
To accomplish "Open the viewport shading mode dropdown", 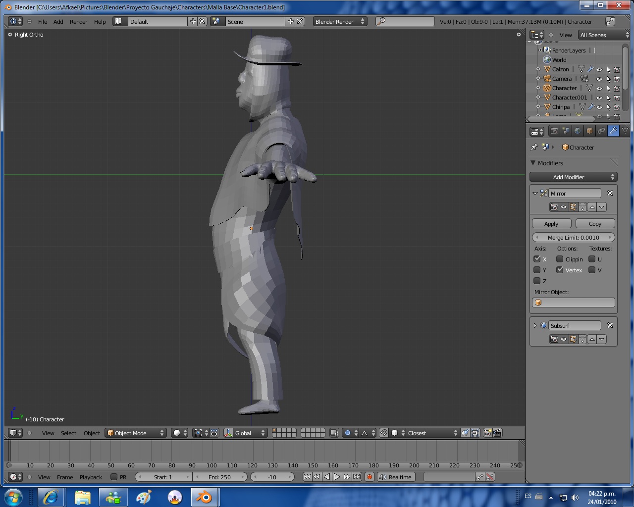I will [180, 433].
